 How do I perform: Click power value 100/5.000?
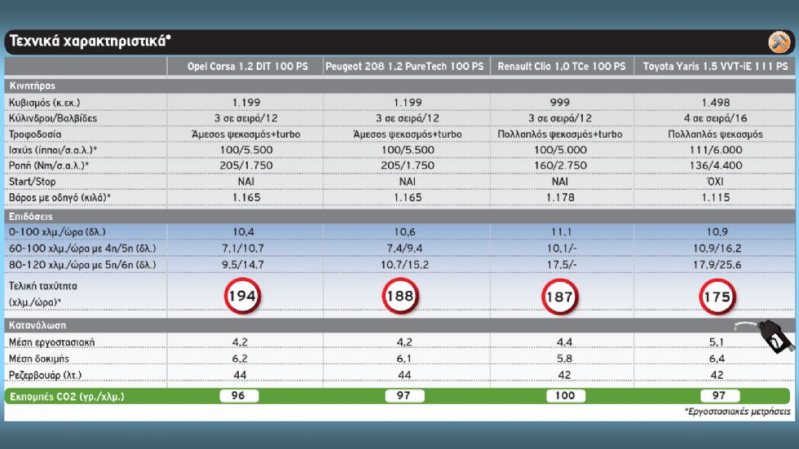click(x=561, y=150)
